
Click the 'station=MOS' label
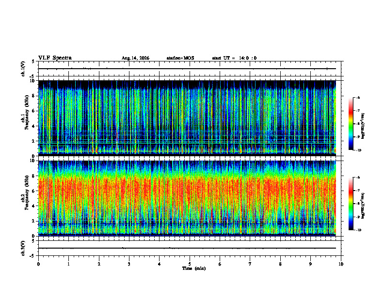pos(180,58)
